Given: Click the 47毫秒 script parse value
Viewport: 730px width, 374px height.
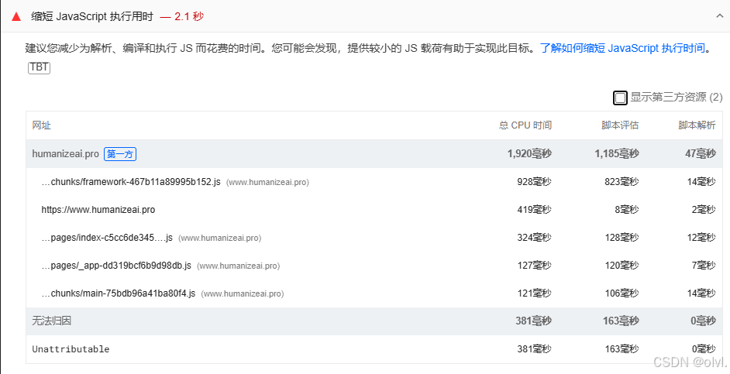Looking at the screenshot, I should tap(701, 154).
